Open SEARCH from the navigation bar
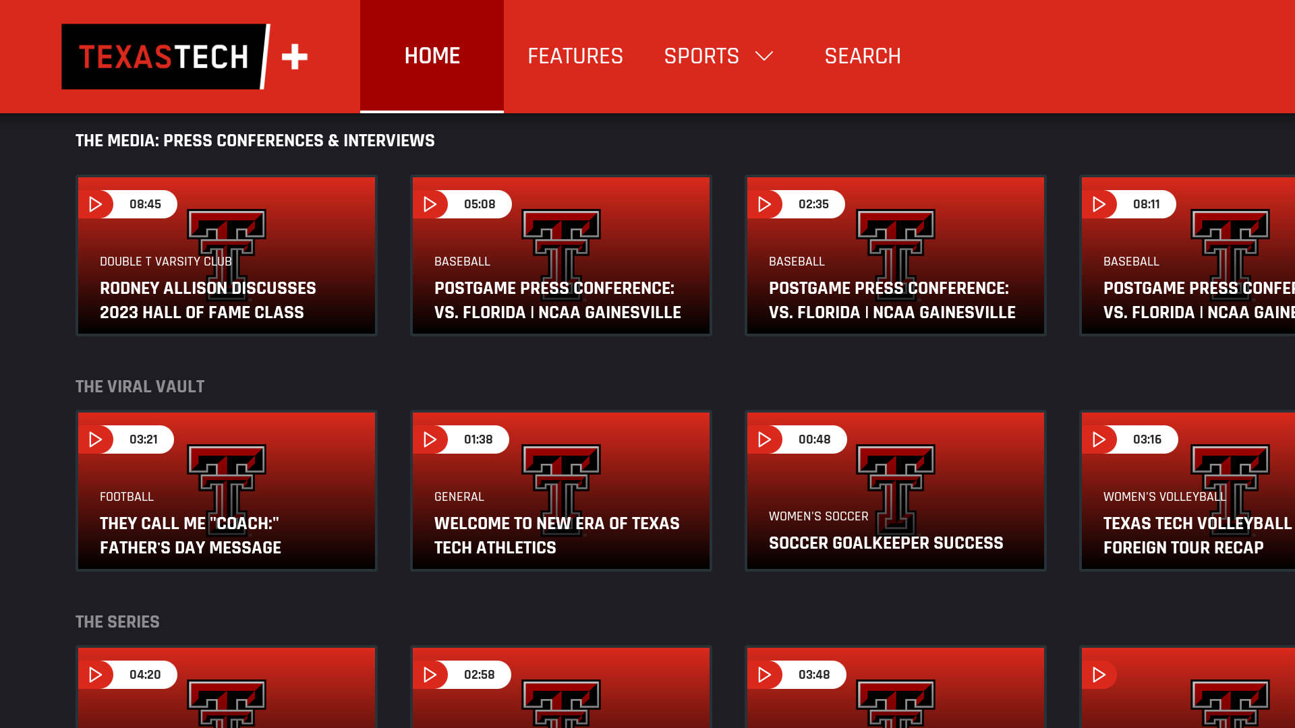Viewport: 1295px width, 728px height. coord(863,57)
